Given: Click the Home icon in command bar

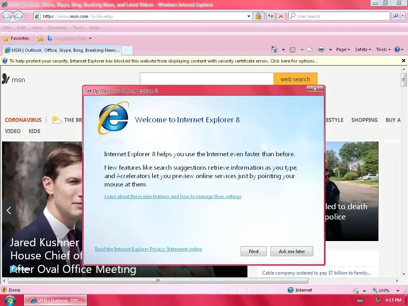Looking at the screenshot, I should 274,49.
